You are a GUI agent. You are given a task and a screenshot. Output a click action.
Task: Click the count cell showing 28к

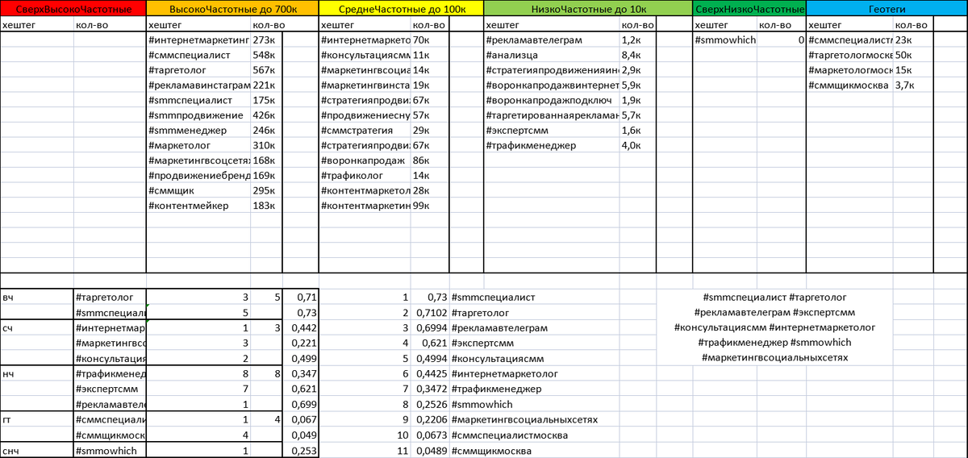tap(430, 191)
